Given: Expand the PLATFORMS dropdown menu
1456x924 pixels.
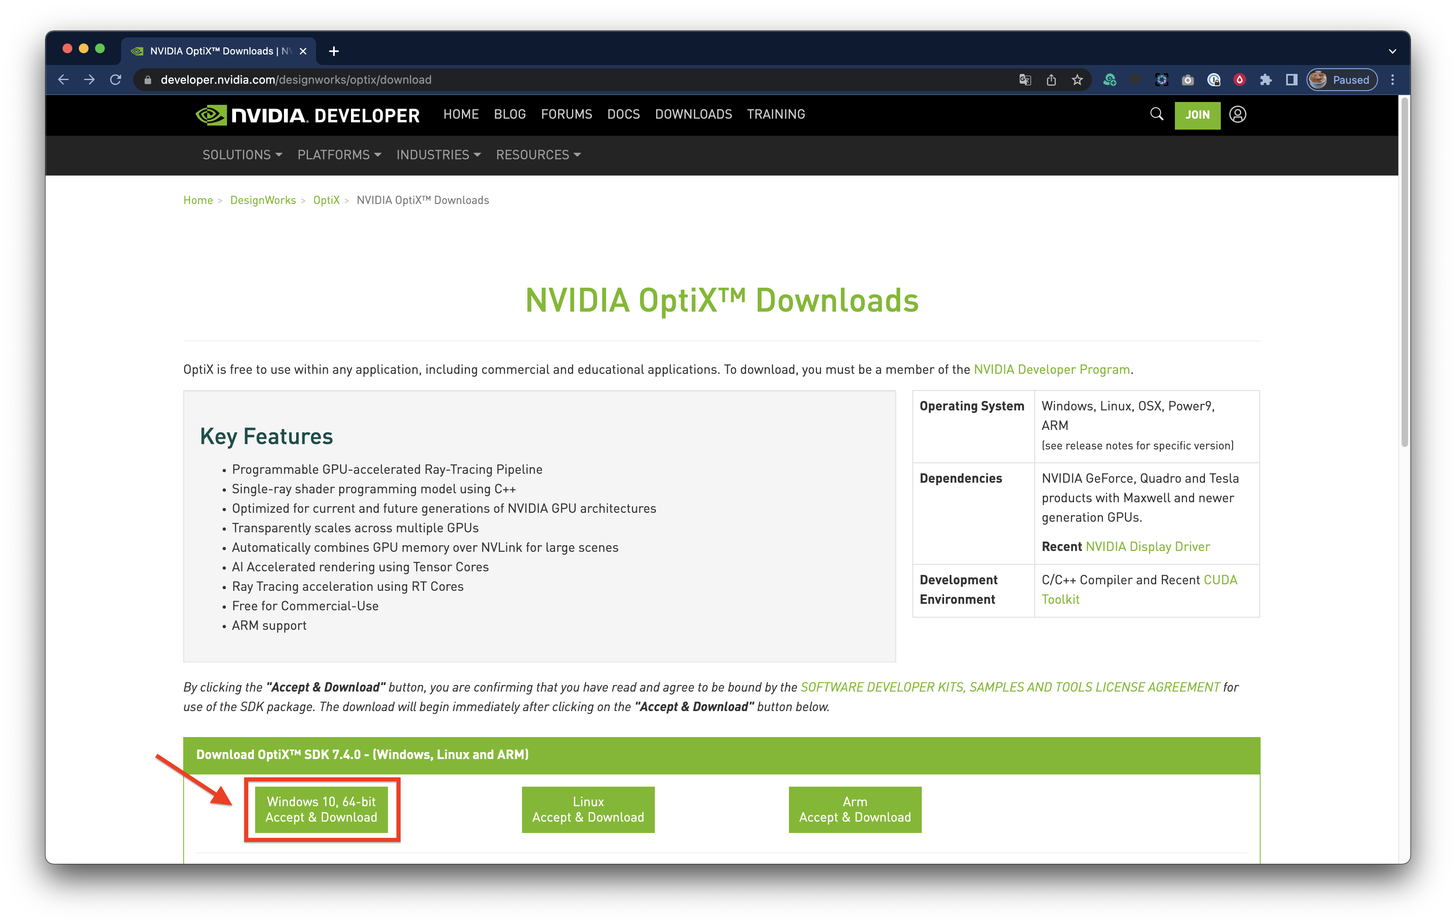Looking at the screenshot, I should 338,155.
